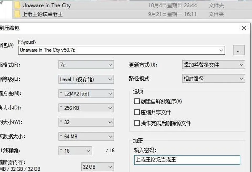Open the LZMA2 [std] method dropdown
The width and height of the screenshot is (252, 172).
pos(86,93)
